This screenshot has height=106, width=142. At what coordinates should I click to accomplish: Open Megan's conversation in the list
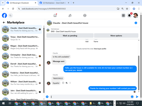point(21,47)
